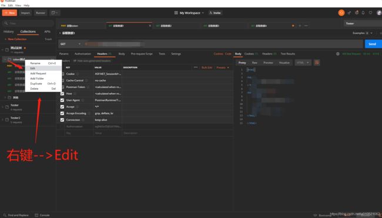The height and width of the screenshot is (218, 382).
Task: Click the Tester2 collection folder icon
Action: point(7,120)
